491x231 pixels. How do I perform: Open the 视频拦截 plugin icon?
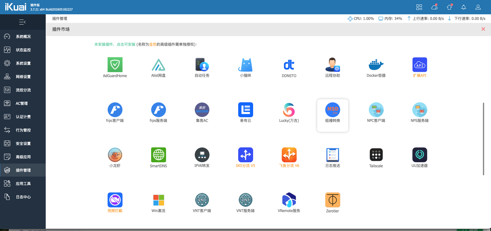point(115,200)
